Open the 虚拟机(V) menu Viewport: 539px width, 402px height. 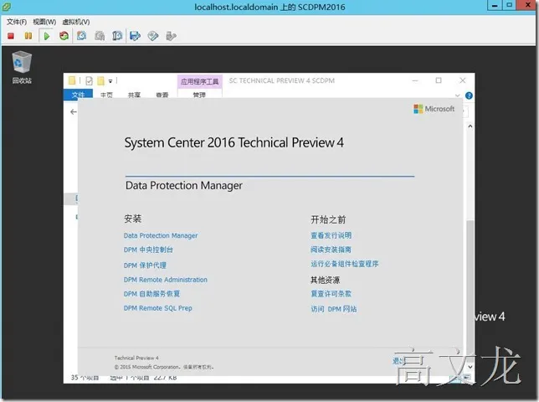[x=76, y=22]
